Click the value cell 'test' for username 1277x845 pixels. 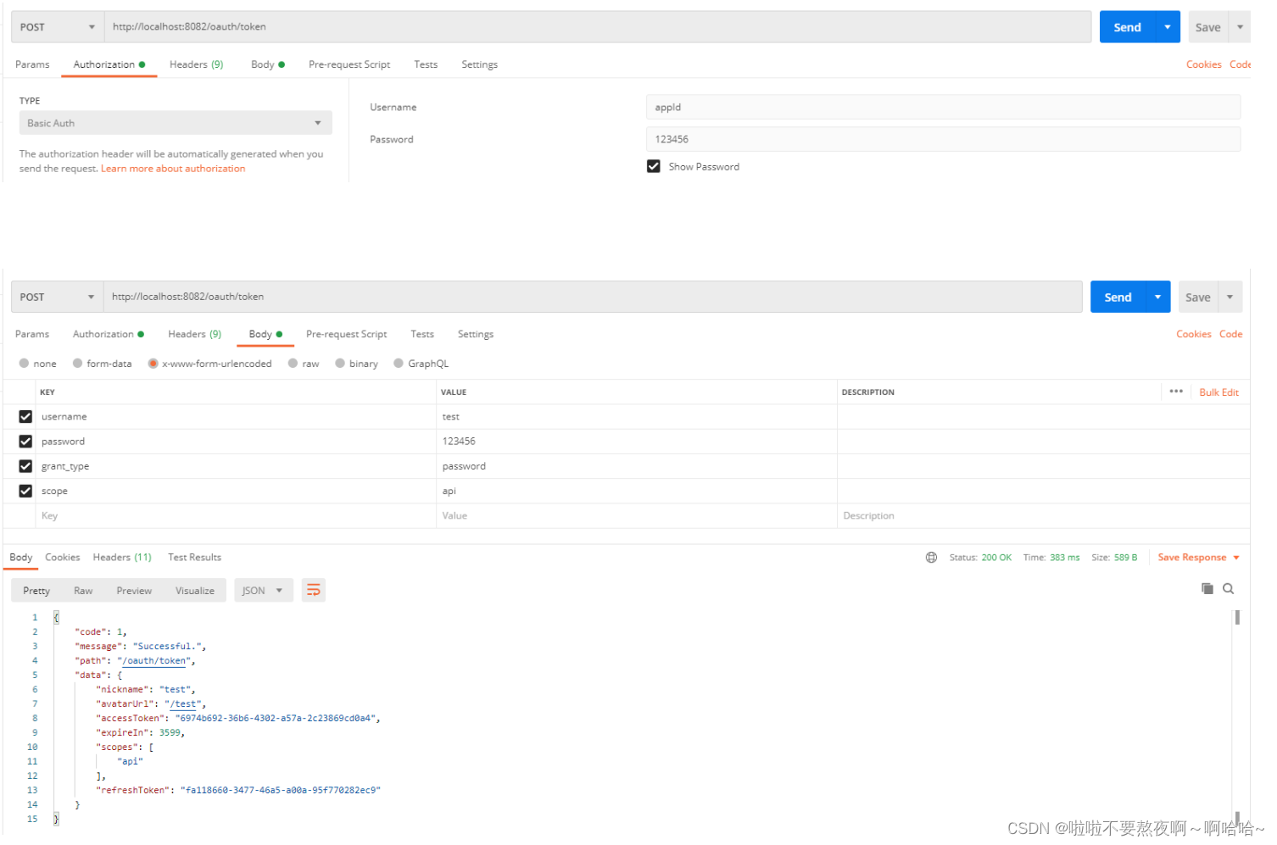637,417
